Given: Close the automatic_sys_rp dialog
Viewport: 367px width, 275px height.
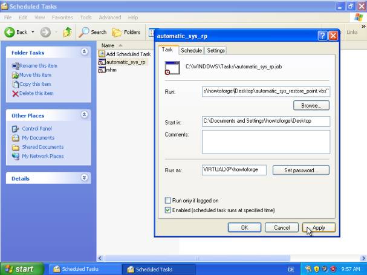Looking at the screenshot, I should [x=333, y=36].
